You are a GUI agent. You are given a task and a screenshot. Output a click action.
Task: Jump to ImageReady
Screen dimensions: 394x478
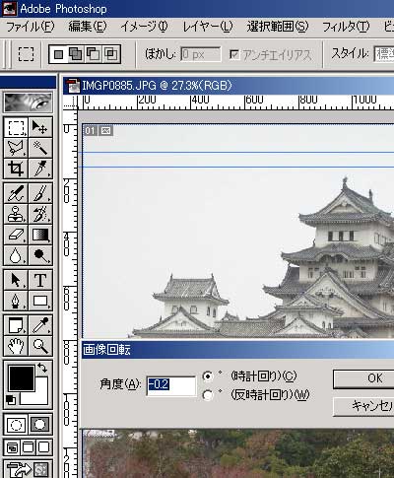[28, 469]
